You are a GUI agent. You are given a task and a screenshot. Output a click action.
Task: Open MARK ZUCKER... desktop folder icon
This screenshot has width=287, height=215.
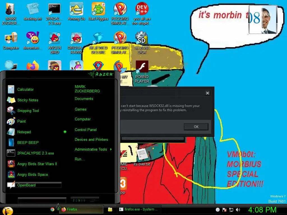click(10, 13)
